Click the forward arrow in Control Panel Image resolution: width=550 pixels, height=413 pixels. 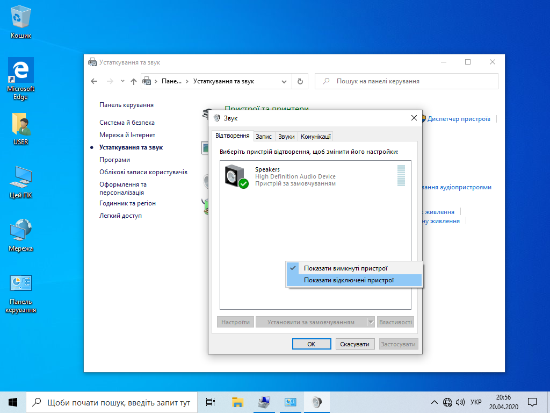(110, 82)
